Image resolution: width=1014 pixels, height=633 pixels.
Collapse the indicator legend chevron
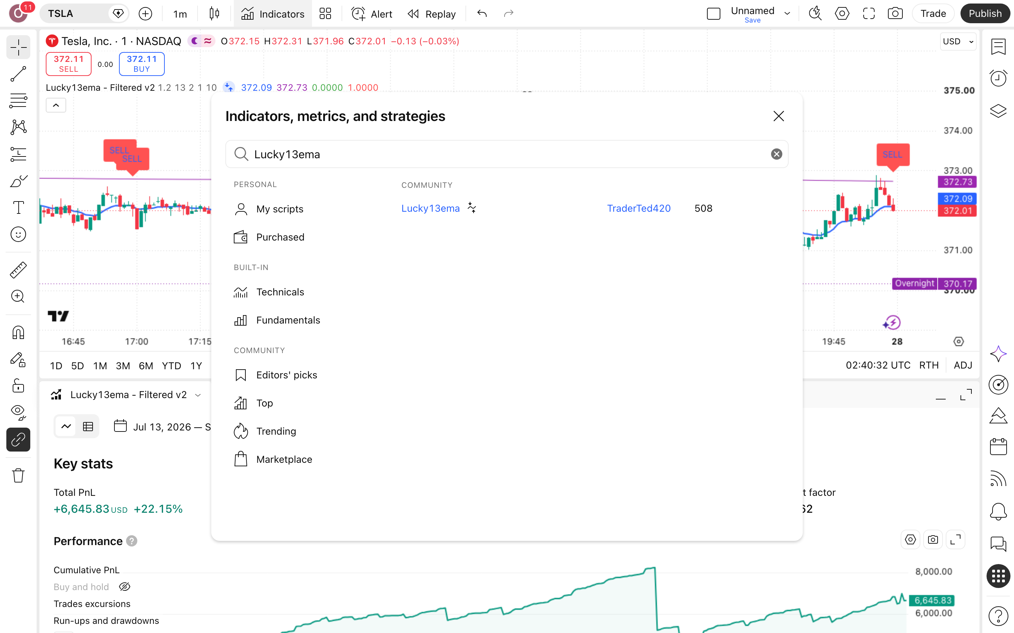(56, 105)
